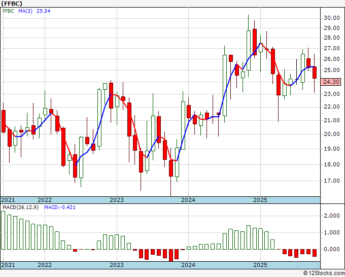This screenshot has width=345, height=277.
Task: Click 2024 on the price chart axis
Action: point(188,200)
